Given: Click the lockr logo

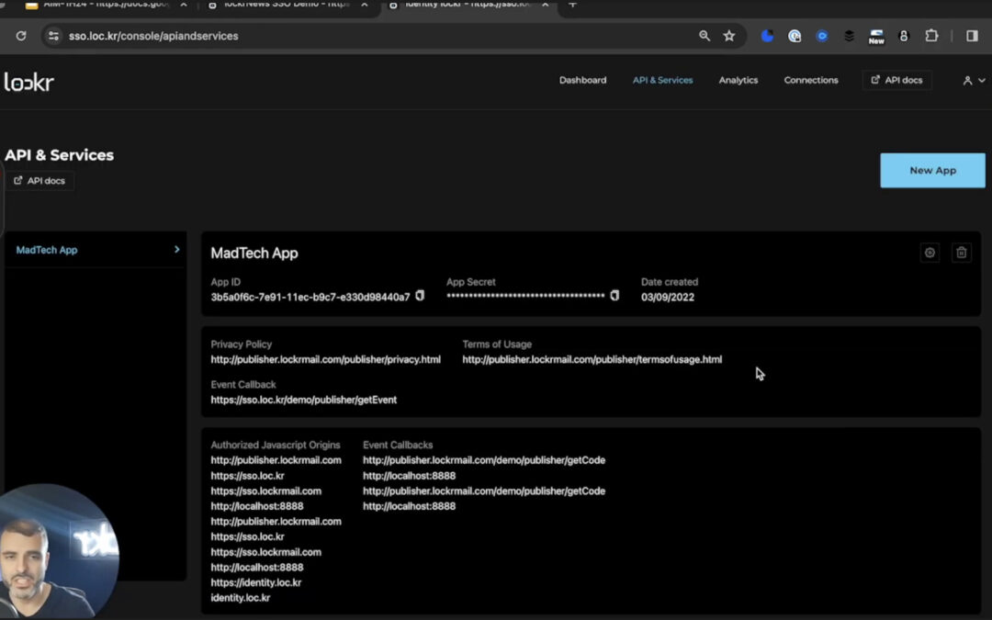Looking at the screenshot, I should point(29,83).
